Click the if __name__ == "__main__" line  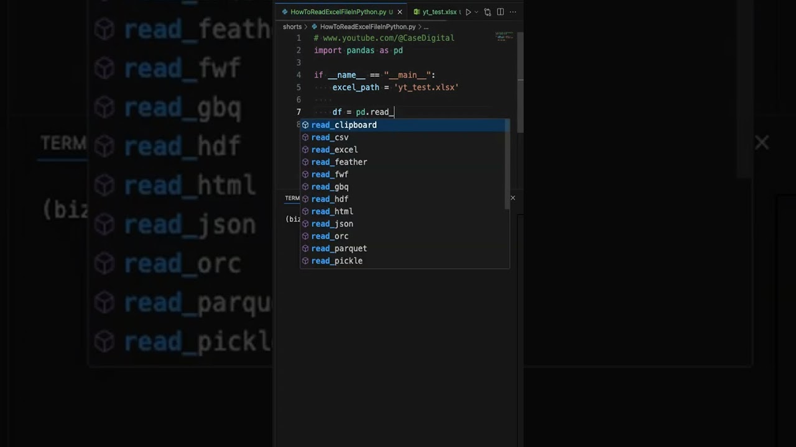tap(374, 75)
